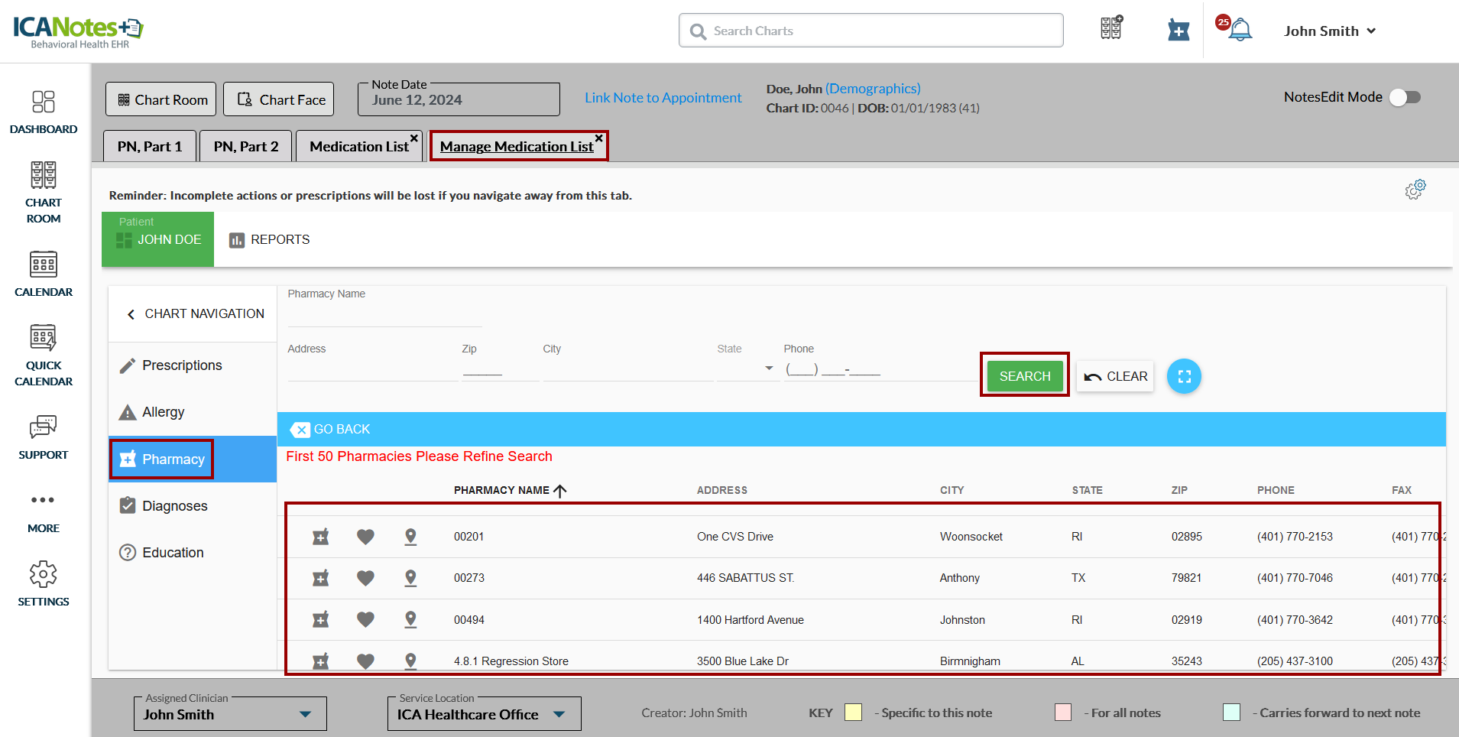
Task: Open the John Smith user menu
Action: coord(1330,31)
